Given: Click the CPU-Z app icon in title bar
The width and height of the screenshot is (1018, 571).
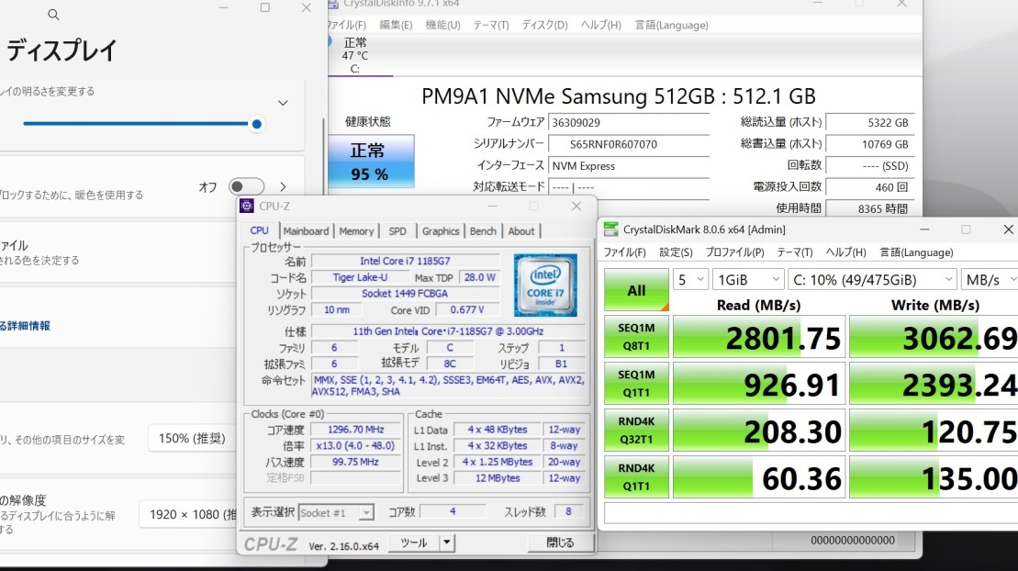Looking at the screenshot, I should coord(247,207).
